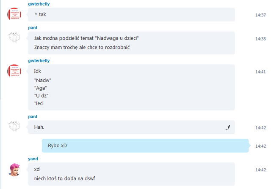Select yand's message 'xd'
This screenshot has width=271, height=189.
tap(37, 169)
